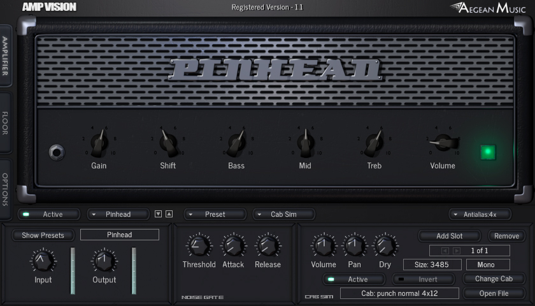
Task: Adjust the Shift knob on the amp
Action: 168,143
